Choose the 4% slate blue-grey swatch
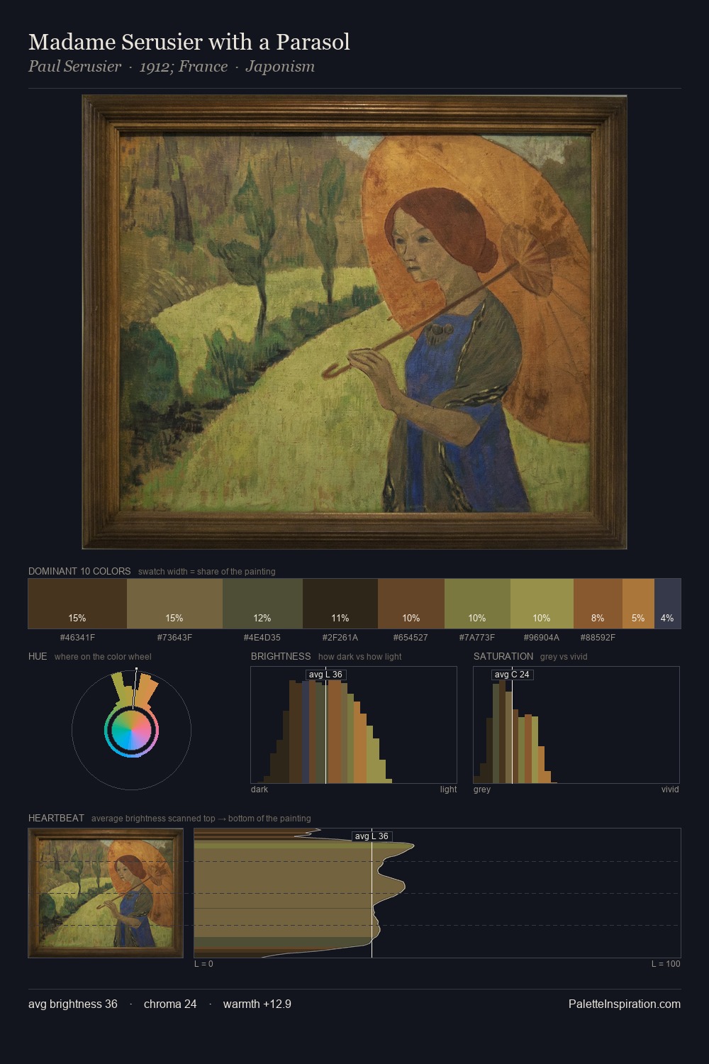 tap(667, 604)
